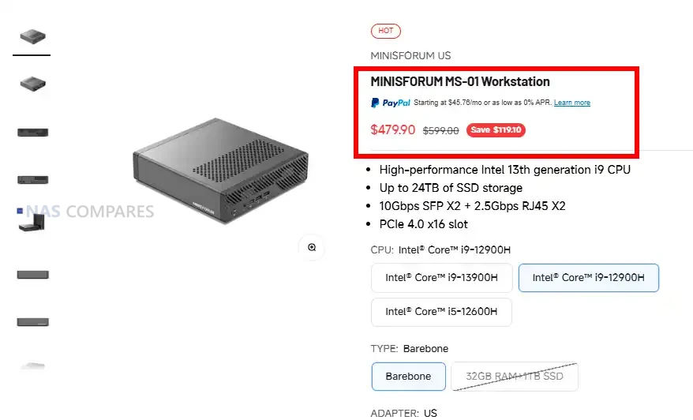This screenshot has height=420, width=693.
Task: Select the crossed-out 32GB RAM+1TB SSD option
Action: 515,377
